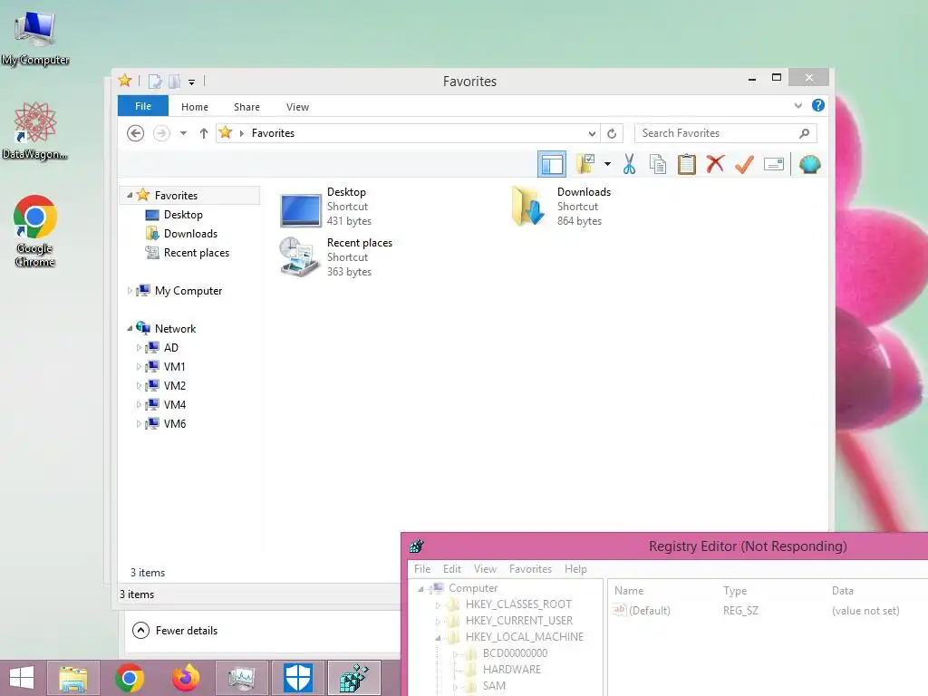Open the dropdown arrow beside folder options
This screenshot has width=928, height=696.
pyautogui.click(x=607, y=164)
